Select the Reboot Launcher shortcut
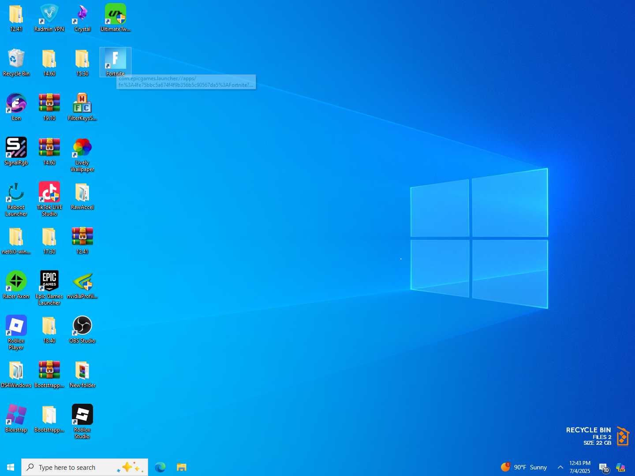The image size is (635, 476). [x=16, y=199]
